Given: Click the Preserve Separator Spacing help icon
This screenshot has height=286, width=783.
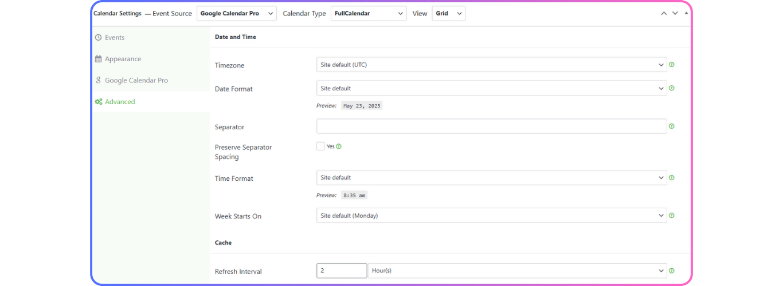Looking at the screenshot, I should click(339, 146).
